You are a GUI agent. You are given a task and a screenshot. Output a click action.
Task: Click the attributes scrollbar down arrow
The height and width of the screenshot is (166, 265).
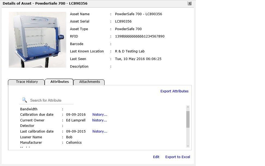click(188, 146)
